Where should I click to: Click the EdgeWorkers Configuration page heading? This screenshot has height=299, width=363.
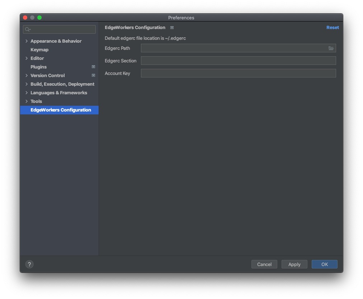click(135, 28)
